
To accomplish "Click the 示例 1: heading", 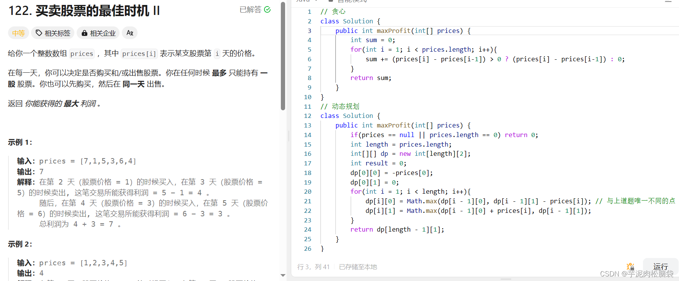I will coord(20,142).
